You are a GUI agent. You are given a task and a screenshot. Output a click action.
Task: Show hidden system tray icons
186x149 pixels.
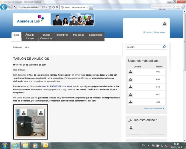[148, 145]
